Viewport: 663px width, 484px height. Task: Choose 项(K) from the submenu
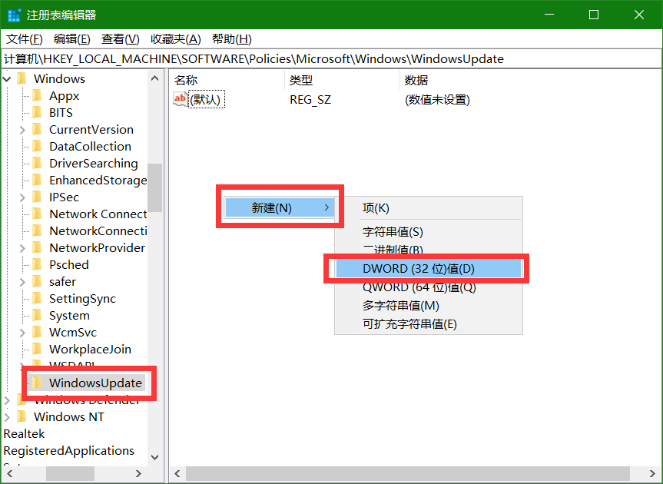coord(429,208)
